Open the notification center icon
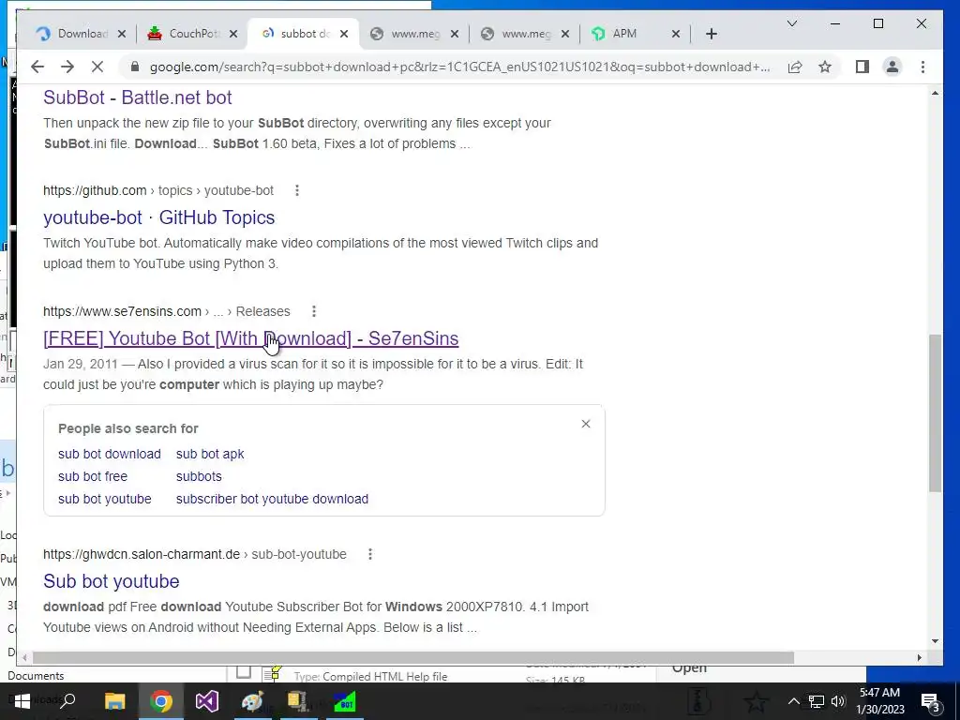 [930, 701]
